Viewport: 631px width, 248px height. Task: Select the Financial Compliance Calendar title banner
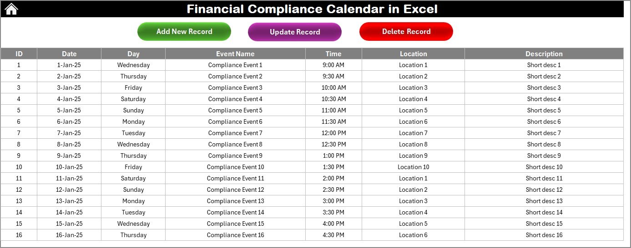312,9
